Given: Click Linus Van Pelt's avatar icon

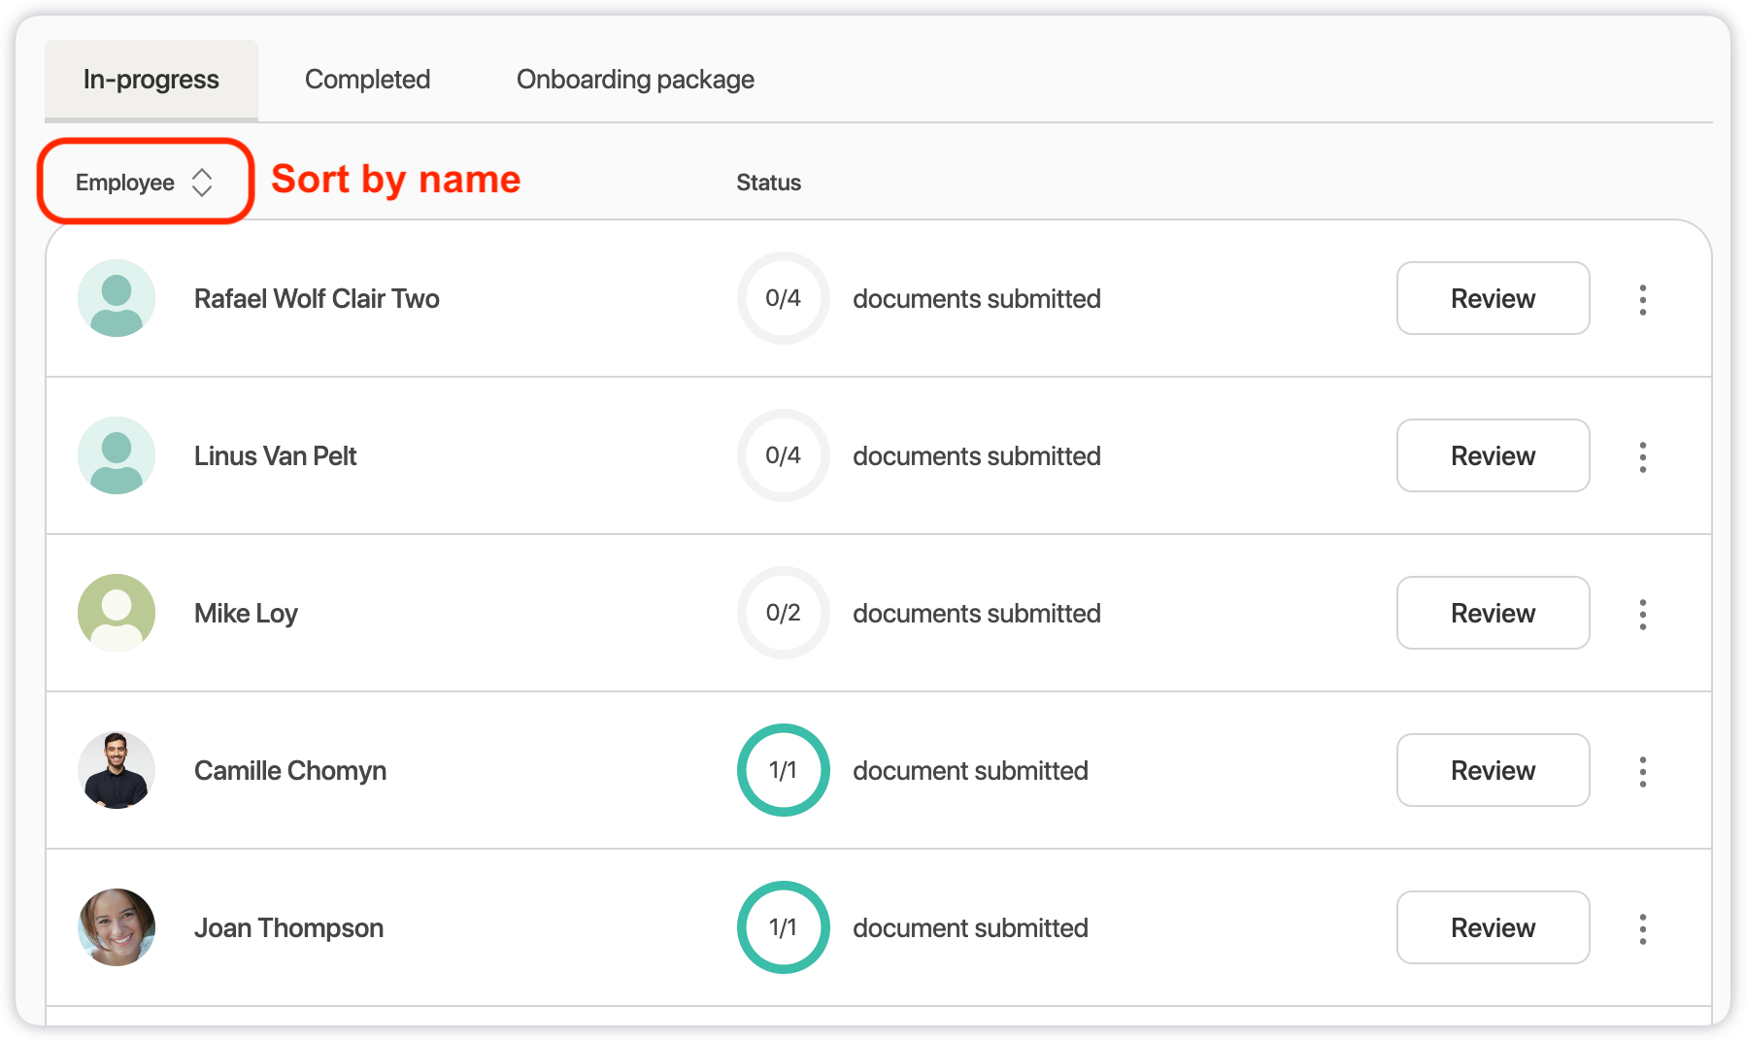Looking at the screenshot, I should coord(117,455).
